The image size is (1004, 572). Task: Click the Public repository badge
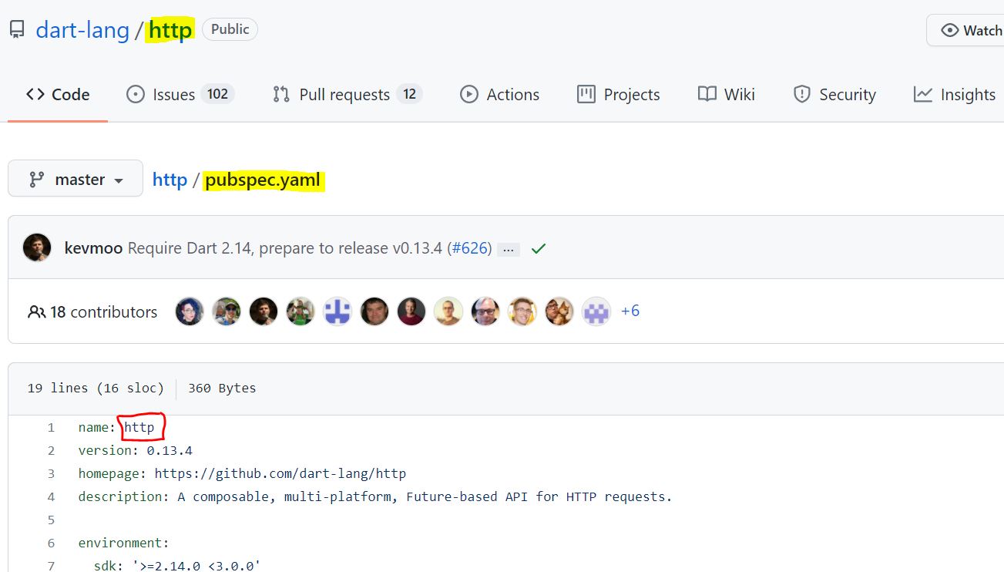(x=229, y=29)
